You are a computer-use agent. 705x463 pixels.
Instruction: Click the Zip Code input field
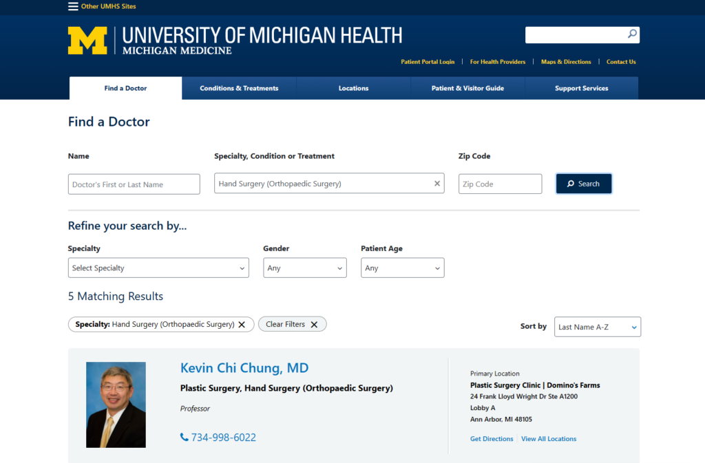click(500, 184)
